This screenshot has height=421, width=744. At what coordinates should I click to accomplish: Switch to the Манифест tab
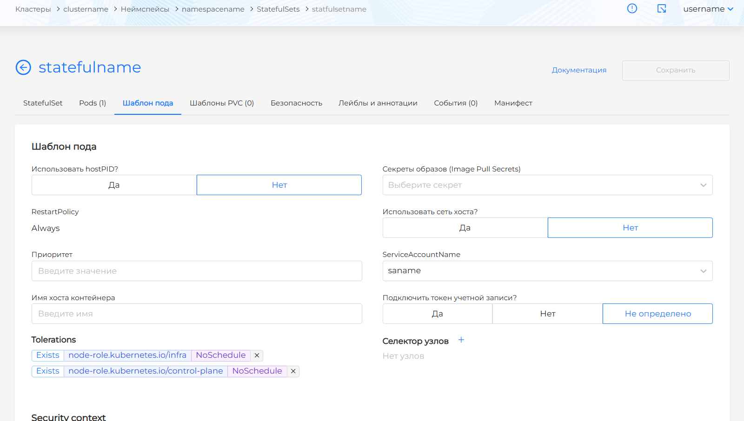(x=513, y=103)
